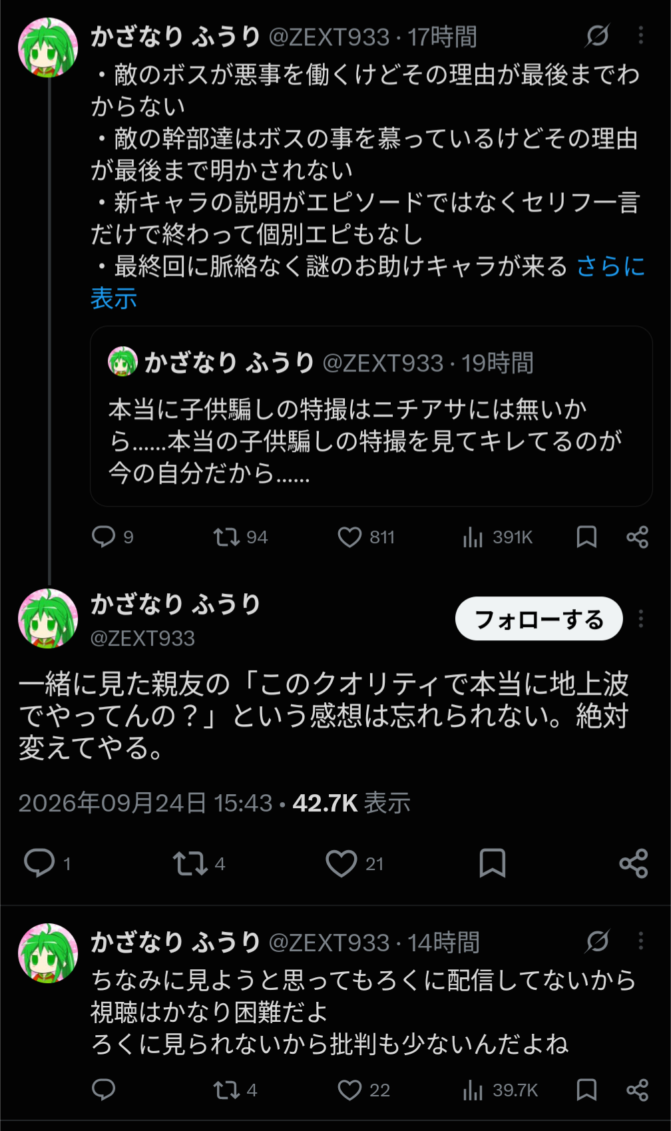671x1131 pixels.
Task: View analytics showing 391K views
Action: 497,537
